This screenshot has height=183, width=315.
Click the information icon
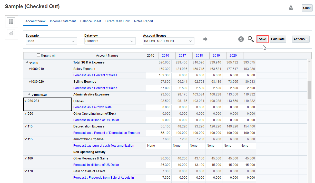[x=241, y=39]
